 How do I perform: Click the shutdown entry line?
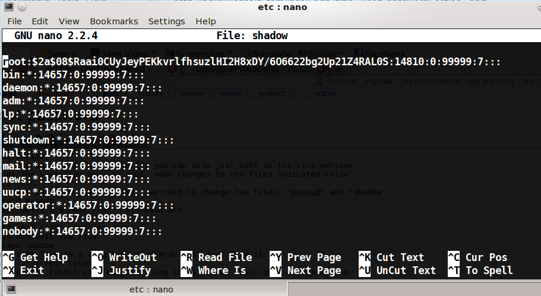pos(88,140)
